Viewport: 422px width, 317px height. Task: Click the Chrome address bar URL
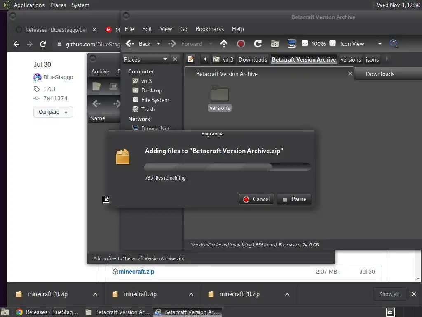tap(93, 44)
